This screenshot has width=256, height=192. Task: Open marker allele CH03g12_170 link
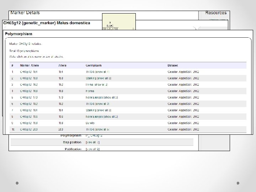coord(29,97)
